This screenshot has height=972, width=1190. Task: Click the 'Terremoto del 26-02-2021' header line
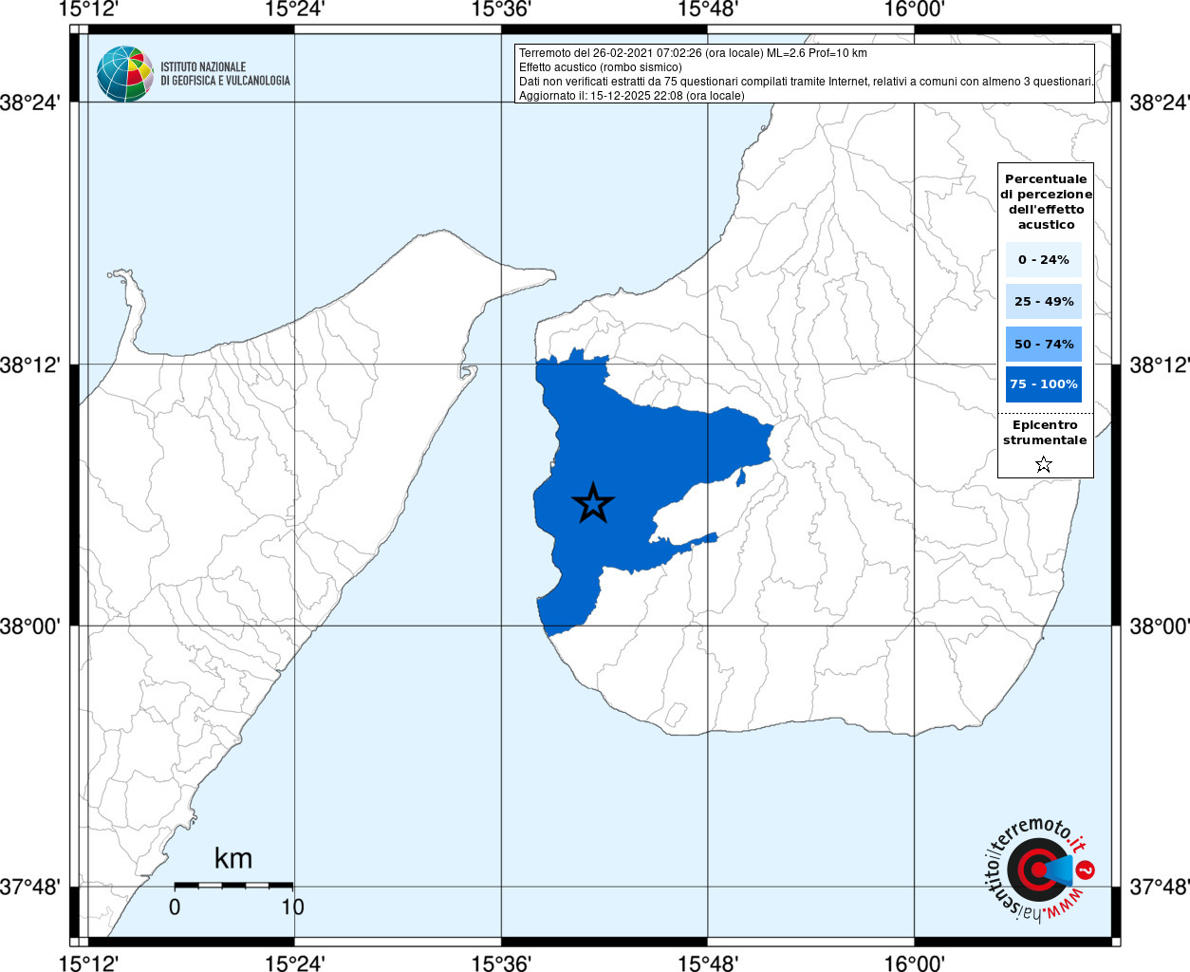click(x=693, y=53)
